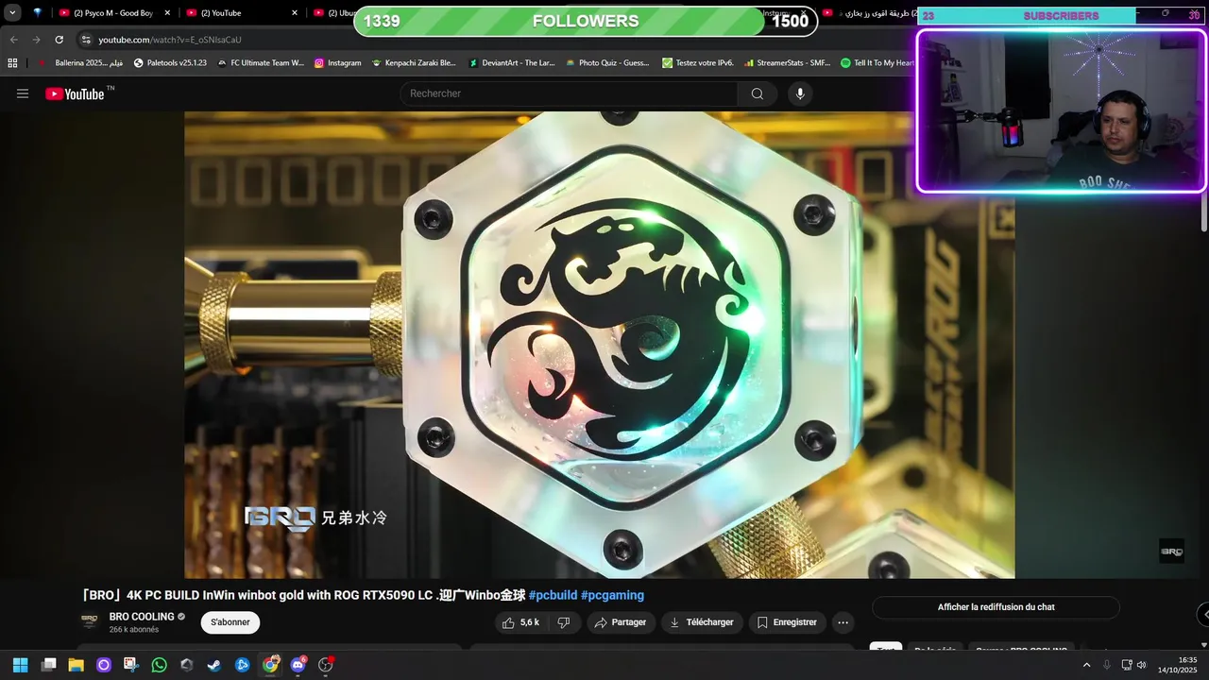Open the DeviantArt bookmark
This screenshot has height=680, width=1209.
pyautogui.click(x=512, y=63)
